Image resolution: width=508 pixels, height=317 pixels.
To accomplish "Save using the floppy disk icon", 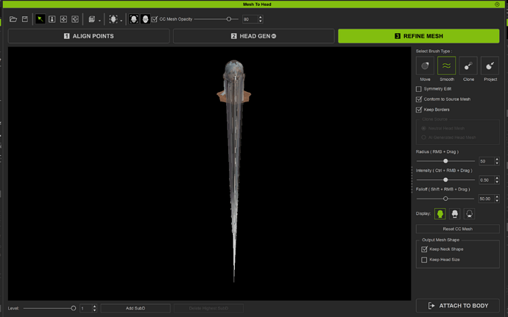I will click(25, 19).
